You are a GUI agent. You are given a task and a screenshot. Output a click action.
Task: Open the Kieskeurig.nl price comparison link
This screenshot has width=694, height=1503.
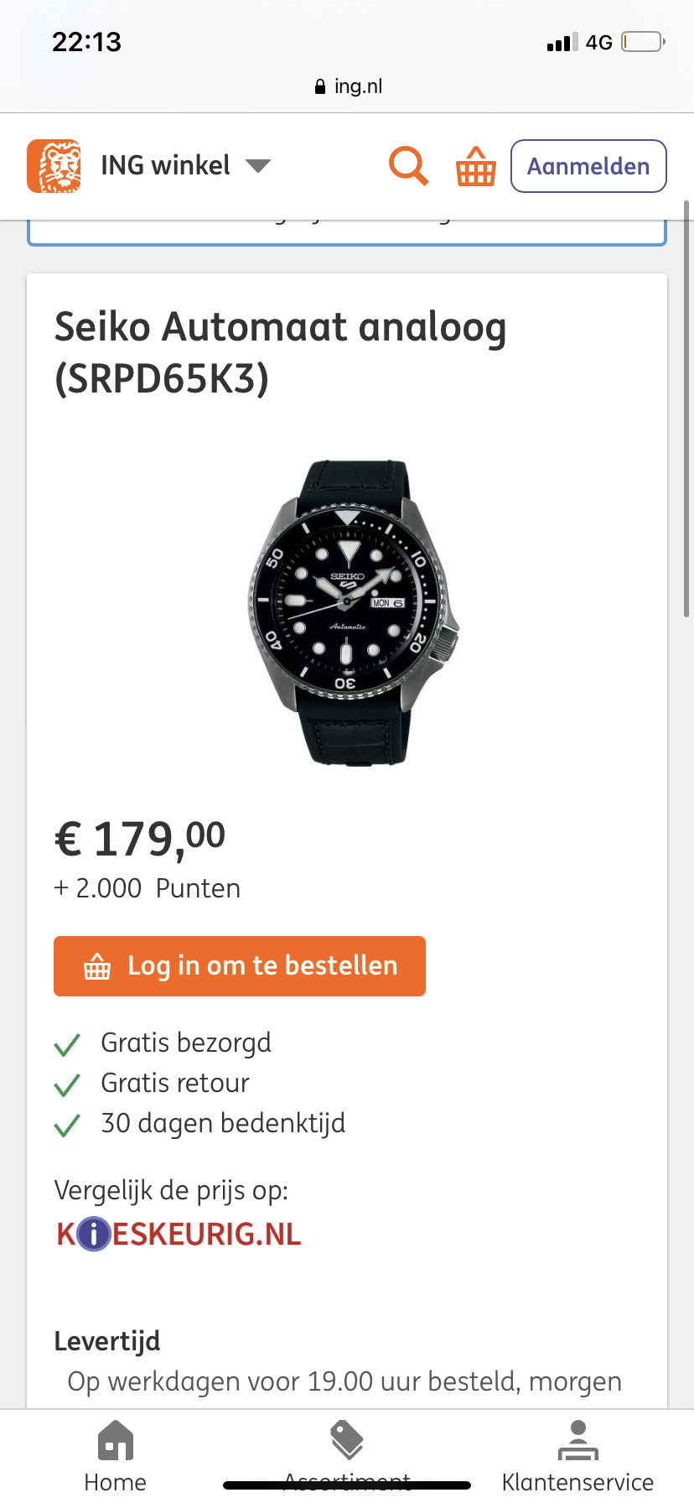click(x=179, y=1235)
